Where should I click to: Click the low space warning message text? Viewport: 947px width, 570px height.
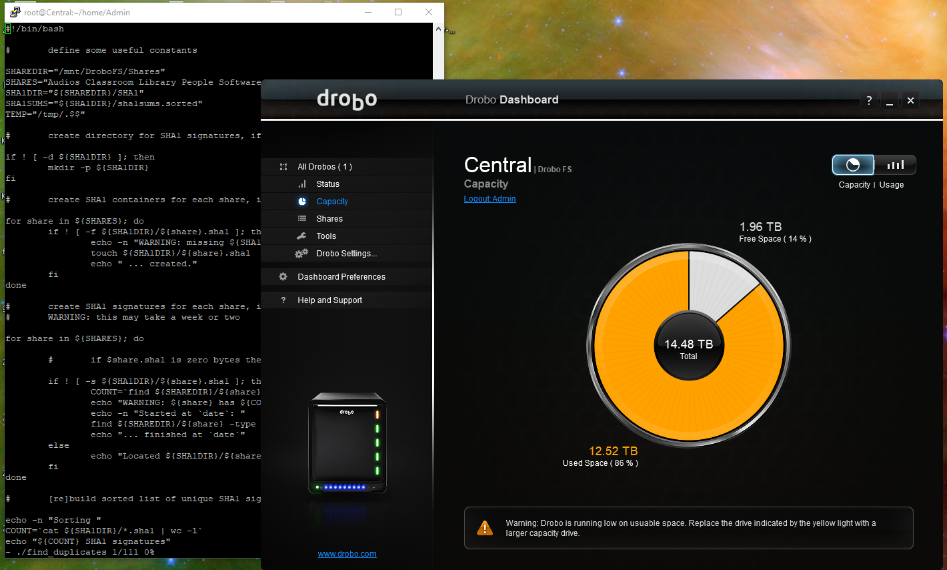pos(691,528)
